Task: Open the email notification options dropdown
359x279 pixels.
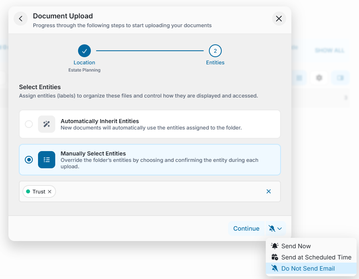Action: tap(275, 229)
